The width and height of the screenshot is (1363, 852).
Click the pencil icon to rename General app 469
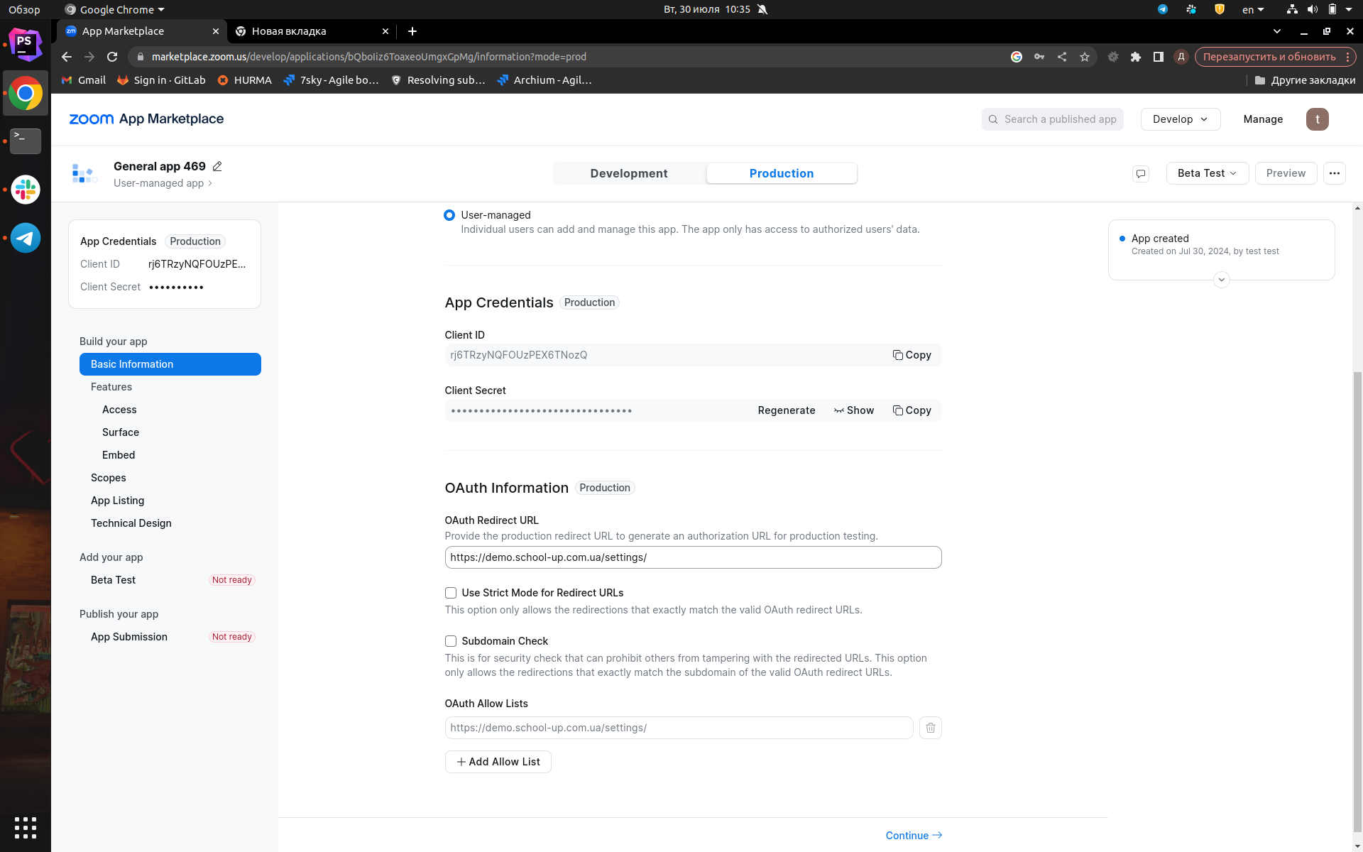tap(217, 166)
